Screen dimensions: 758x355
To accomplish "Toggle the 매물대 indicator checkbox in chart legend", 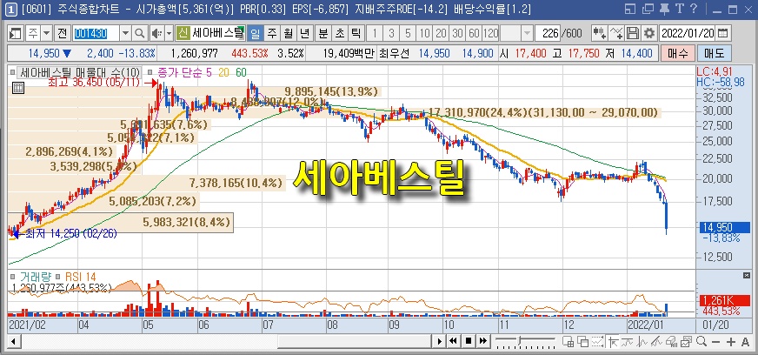I will (x=12, y=73).
